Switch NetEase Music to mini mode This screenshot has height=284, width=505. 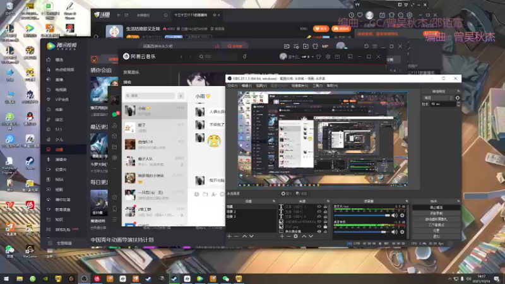click(350, 57)
